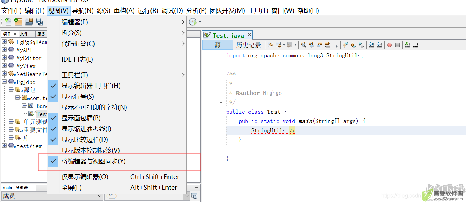This screenshot has height=202, width=466.
Task: Switch to the 服务 panel tab
Action: 41,34
